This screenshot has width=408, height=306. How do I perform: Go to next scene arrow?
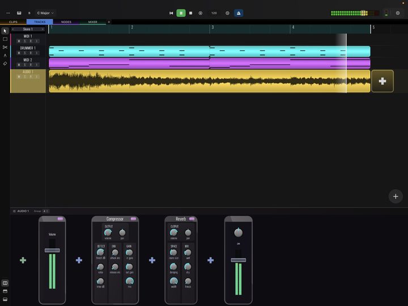point(42,29)
